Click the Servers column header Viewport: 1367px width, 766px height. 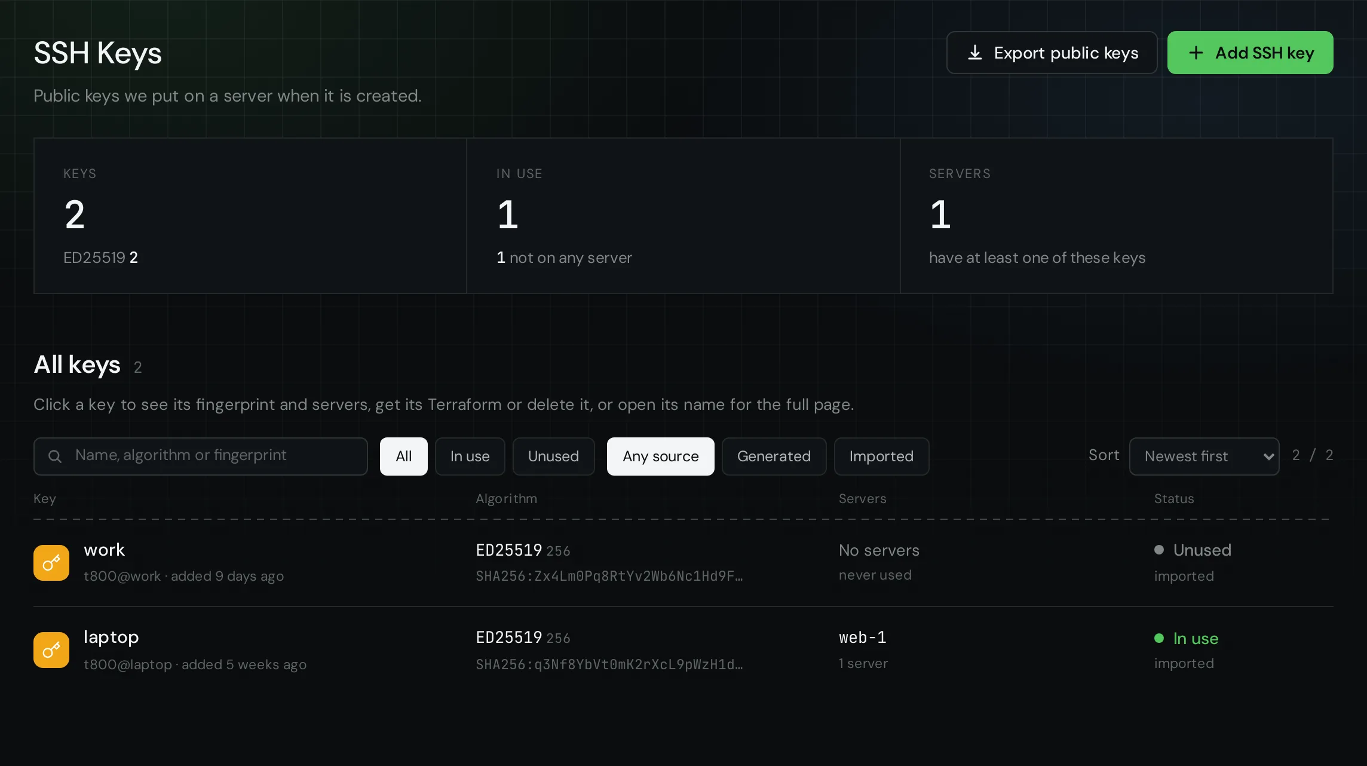[x=863, y=499]
